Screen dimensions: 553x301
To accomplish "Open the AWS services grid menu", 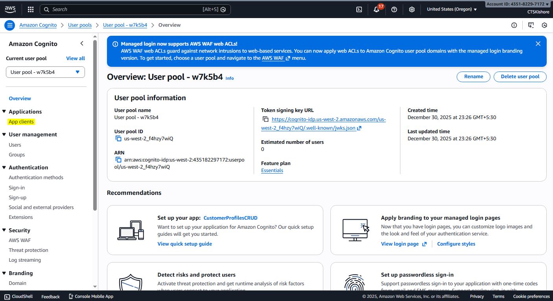I will pyautogui.click(x=31, y=9).
